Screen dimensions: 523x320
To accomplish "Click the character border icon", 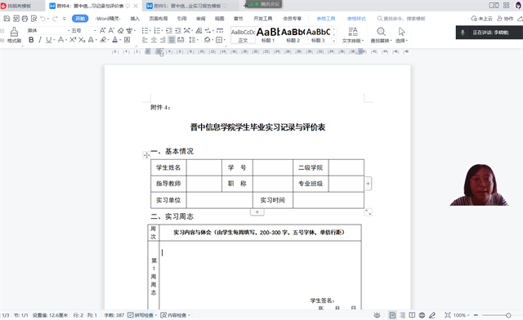I will tap(127, 40).
